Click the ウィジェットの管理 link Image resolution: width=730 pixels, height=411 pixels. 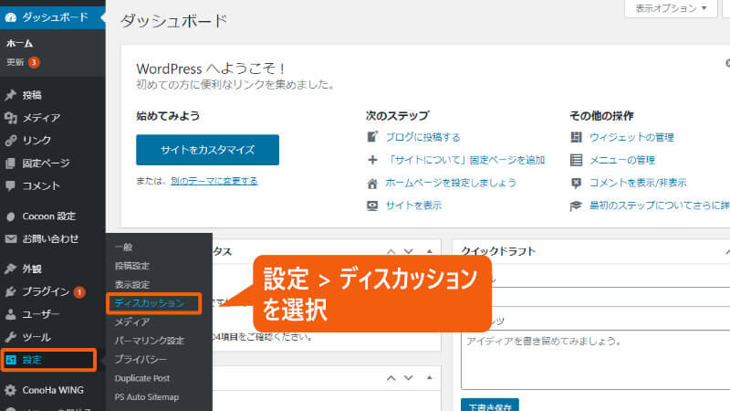(631, 137)
